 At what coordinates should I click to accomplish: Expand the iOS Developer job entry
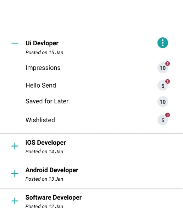[15, 146]
